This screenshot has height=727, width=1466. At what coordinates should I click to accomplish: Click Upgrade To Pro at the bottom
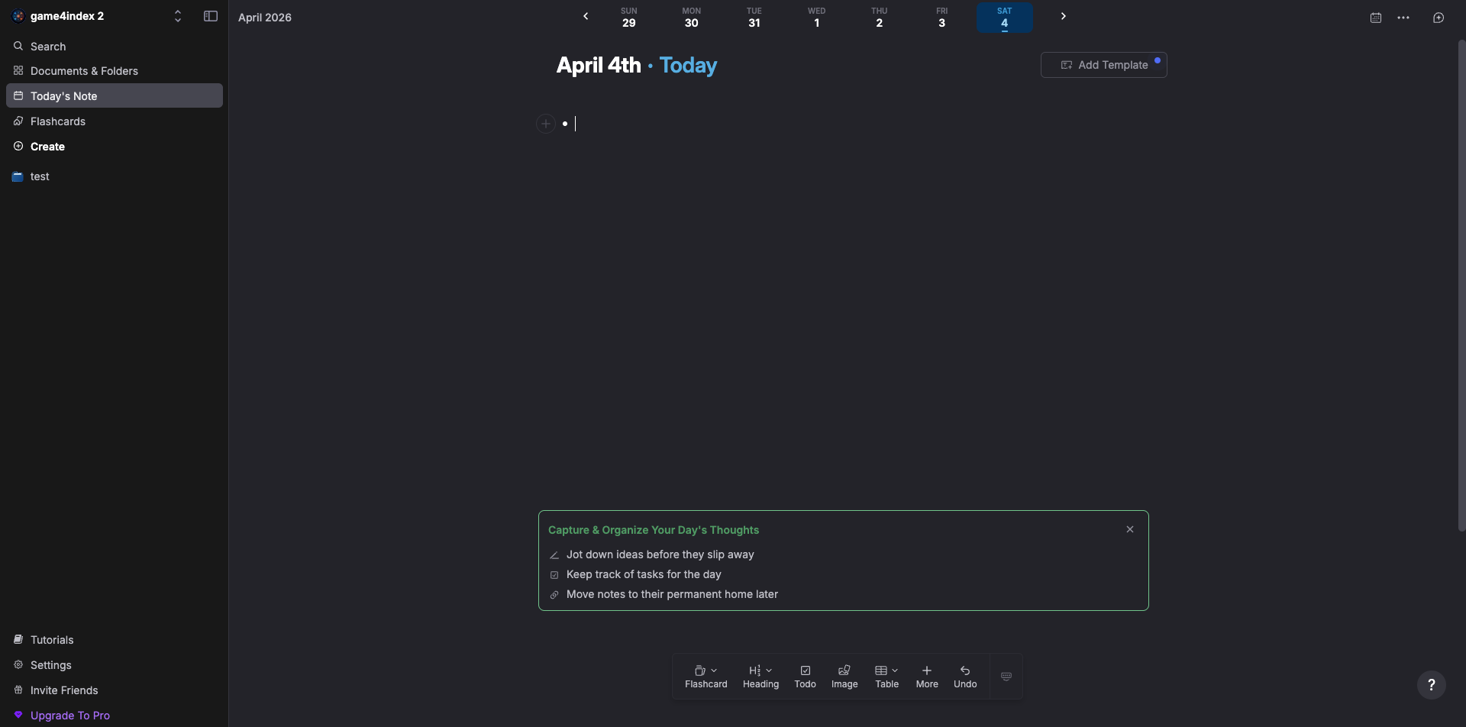click(69, 715)
